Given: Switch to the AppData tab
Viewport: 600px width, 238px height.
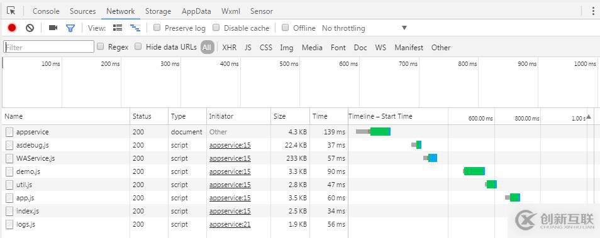Looking at the screenshot, I should click(x=196, y=11).
